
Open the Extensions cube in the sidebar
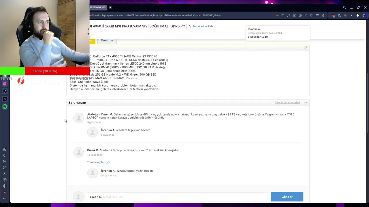coord(5,180)
